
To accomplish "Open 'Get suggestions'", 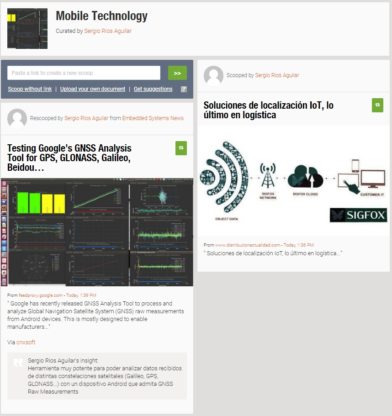I will [x=153, y=89].
